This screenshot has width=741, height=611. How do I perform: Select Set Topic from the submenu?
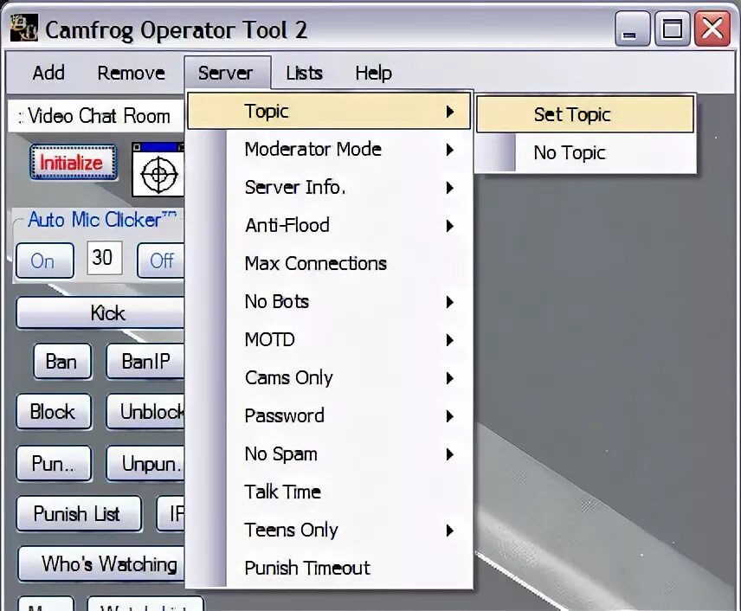[585, 114]
